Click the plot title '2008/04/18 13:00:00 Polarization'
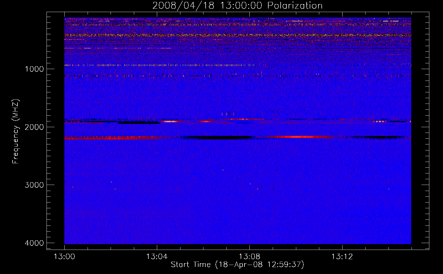Screen dimensions: 443x274 point(237,6)
